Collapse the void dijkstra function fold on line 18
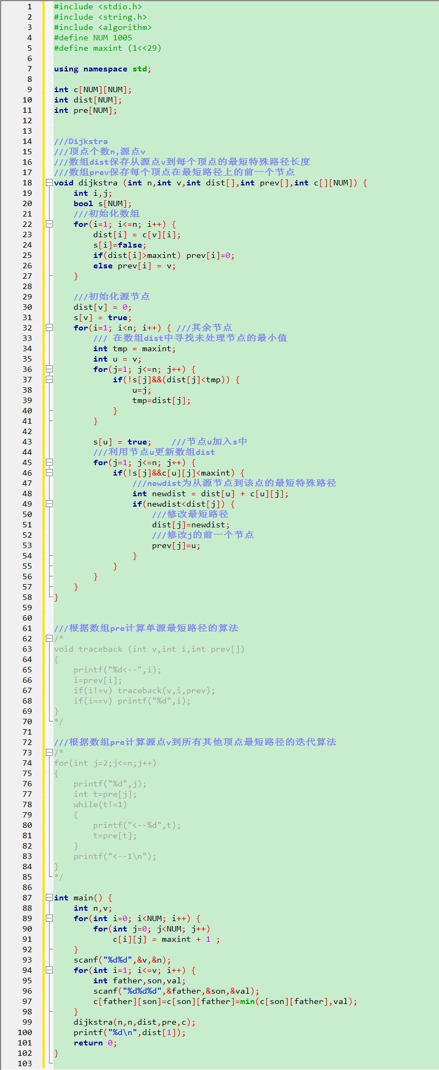 [x=49, y=183]
